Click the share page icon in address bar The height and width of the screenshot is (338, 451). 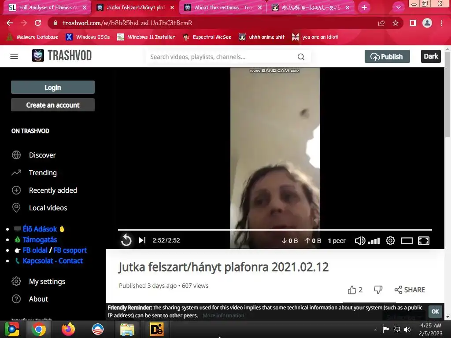pos(381,23)
